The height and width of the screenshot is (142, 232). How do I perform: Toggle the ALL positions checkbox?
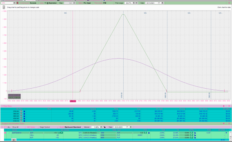click(x=5, y=127)
